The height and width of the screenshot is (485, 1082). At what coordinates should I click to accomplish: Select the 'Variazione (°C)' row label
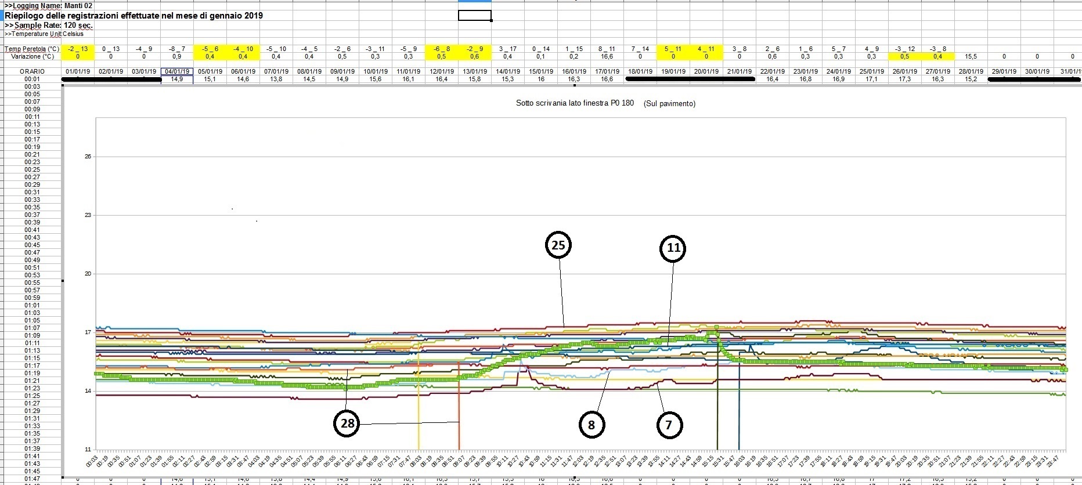tap(33, 56)
